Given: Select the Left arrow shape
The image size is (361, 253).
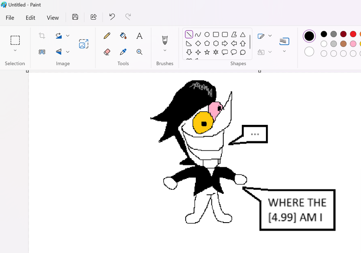Looking at the screenshot, I should pos(234,43).
